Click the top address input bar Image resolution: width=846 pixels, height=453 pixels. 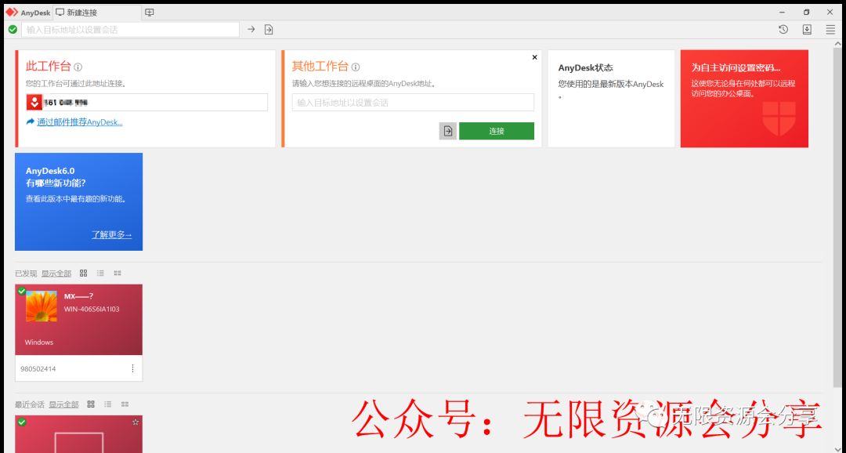click(130, 30)
